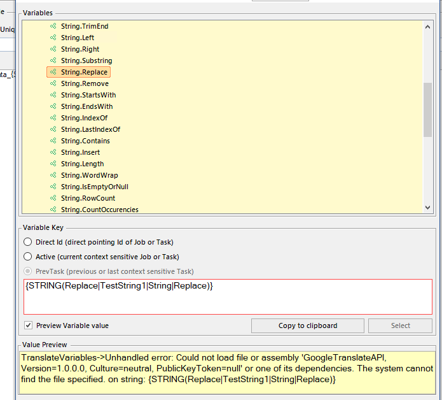
Task: Click the icon next to String.IndexOf
Action: 53,118
